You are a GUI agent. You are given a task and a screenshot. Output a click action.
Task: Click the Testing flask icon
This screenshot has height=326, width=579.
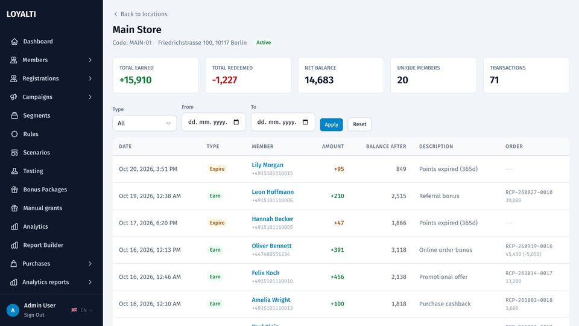pos(14,171)
